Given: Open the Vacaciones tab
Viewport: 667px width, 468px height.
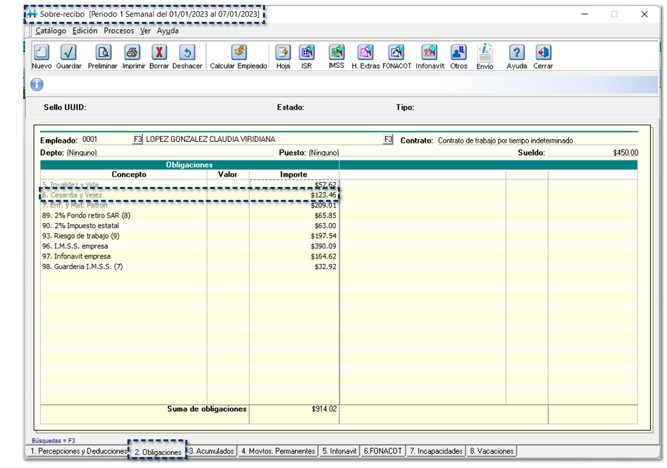Looking at the screenshot, I should [x=491, y=452].
